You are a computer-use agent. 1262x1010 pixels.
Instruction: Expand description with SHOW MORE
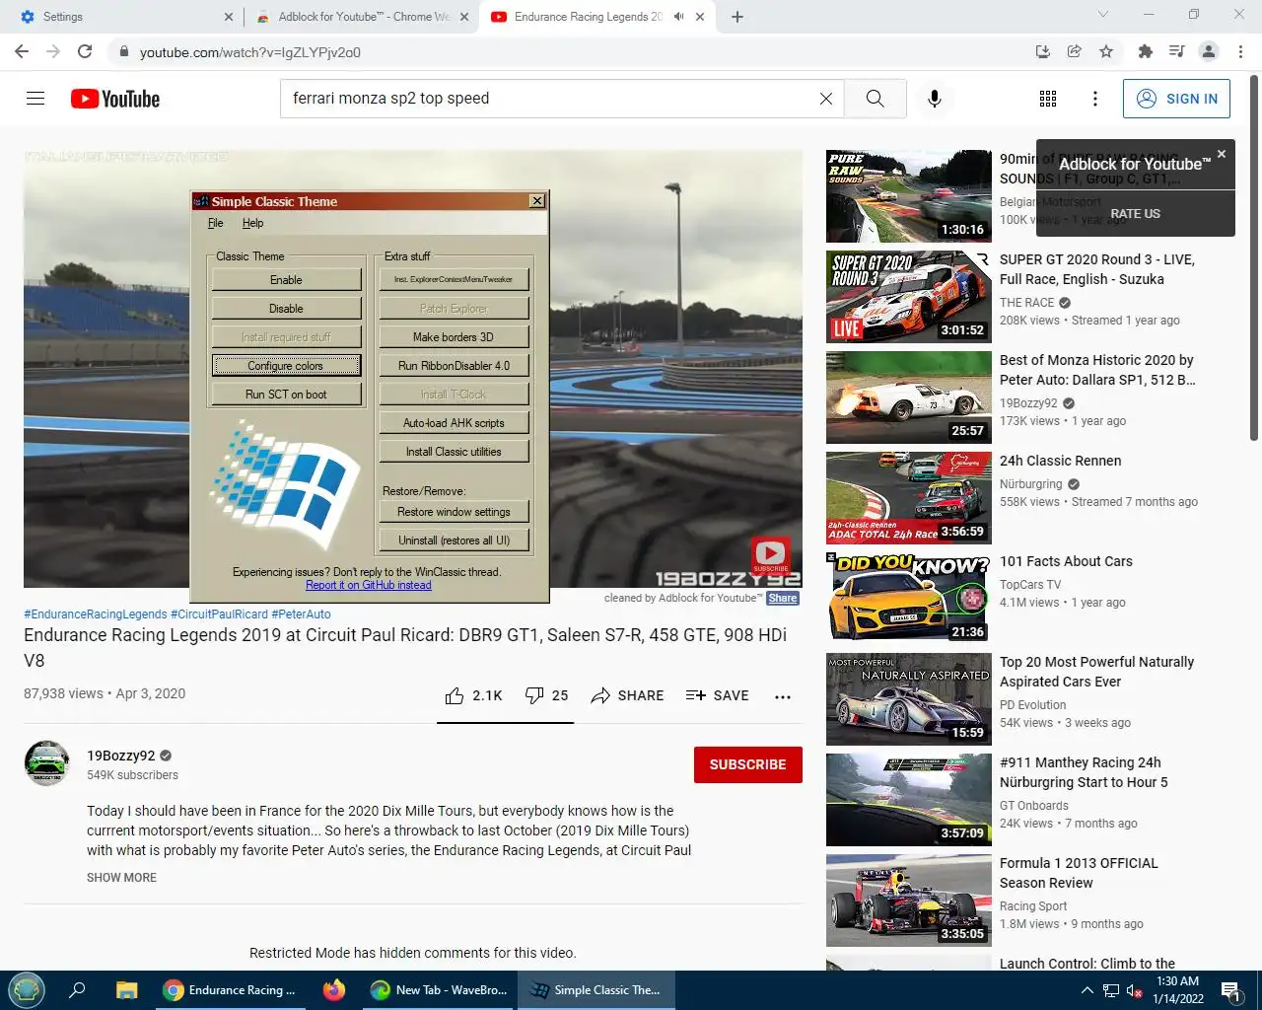(121, 878)
